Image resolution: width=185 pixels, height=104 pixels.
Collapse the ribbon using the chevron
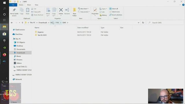click(180, 5)
